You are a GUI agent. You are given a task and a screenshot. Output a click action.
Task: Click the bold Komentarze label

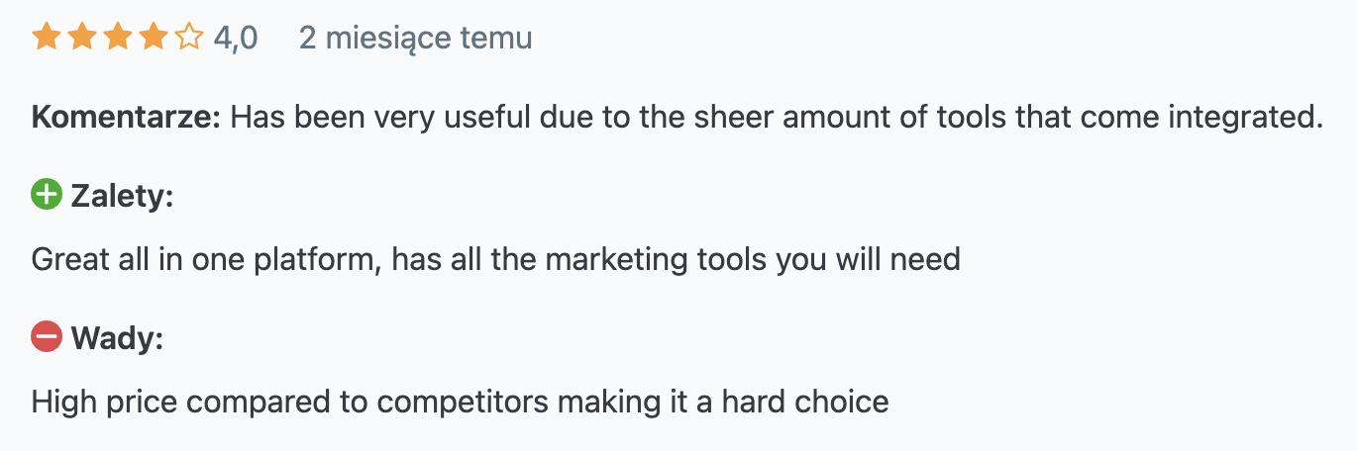point(127,119)
